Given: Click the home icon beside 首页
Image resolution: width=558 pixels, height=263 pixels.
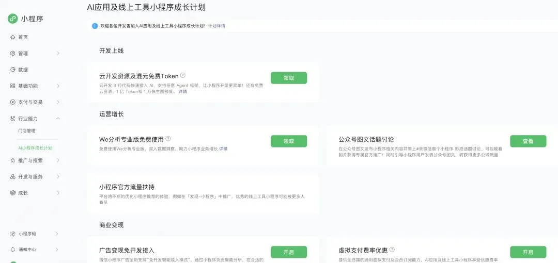Looking at the screenshot, I should point(13,37).
